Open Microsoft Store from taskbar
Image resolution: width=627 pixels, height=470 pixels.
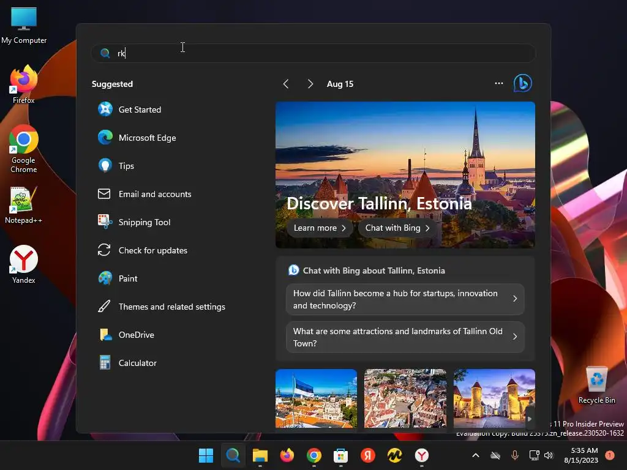click(340, 455)
